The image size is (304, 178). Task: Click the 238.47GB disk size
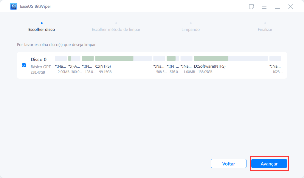38,72
